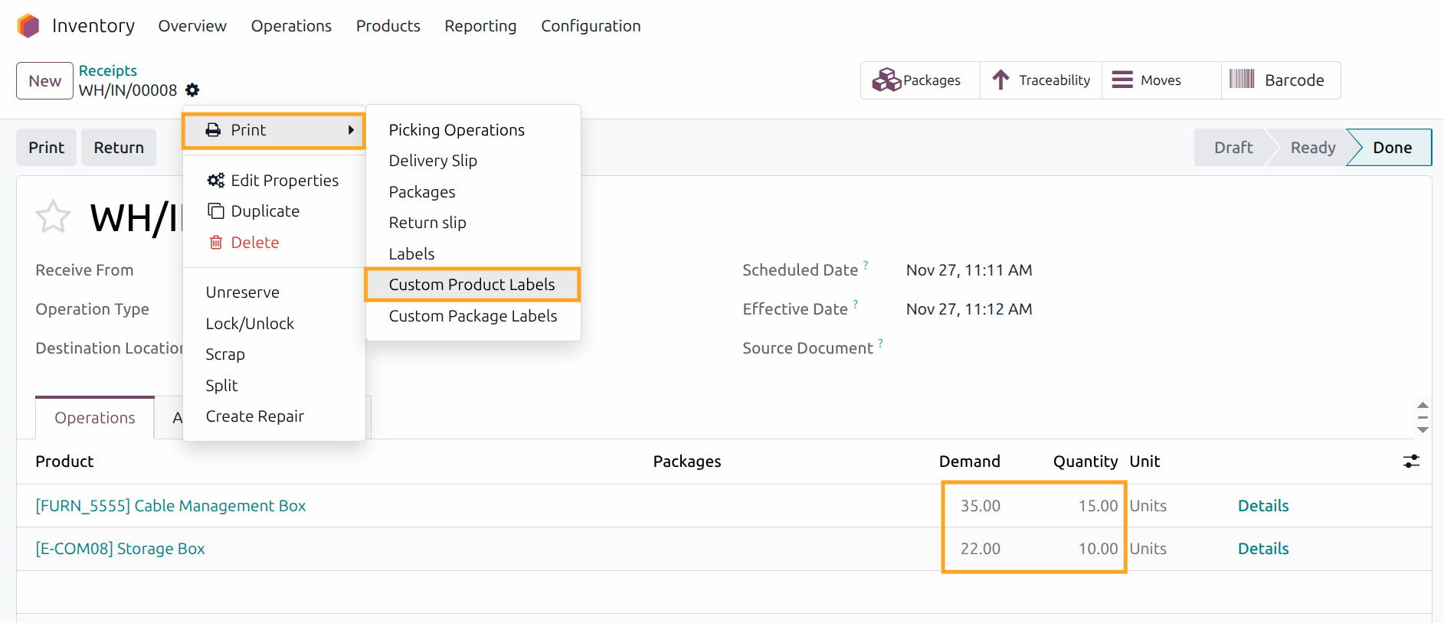Mark record as favorite with star icon
Image resolution: width=1444 pixels, height=623 pixels.
click(53, 217)
